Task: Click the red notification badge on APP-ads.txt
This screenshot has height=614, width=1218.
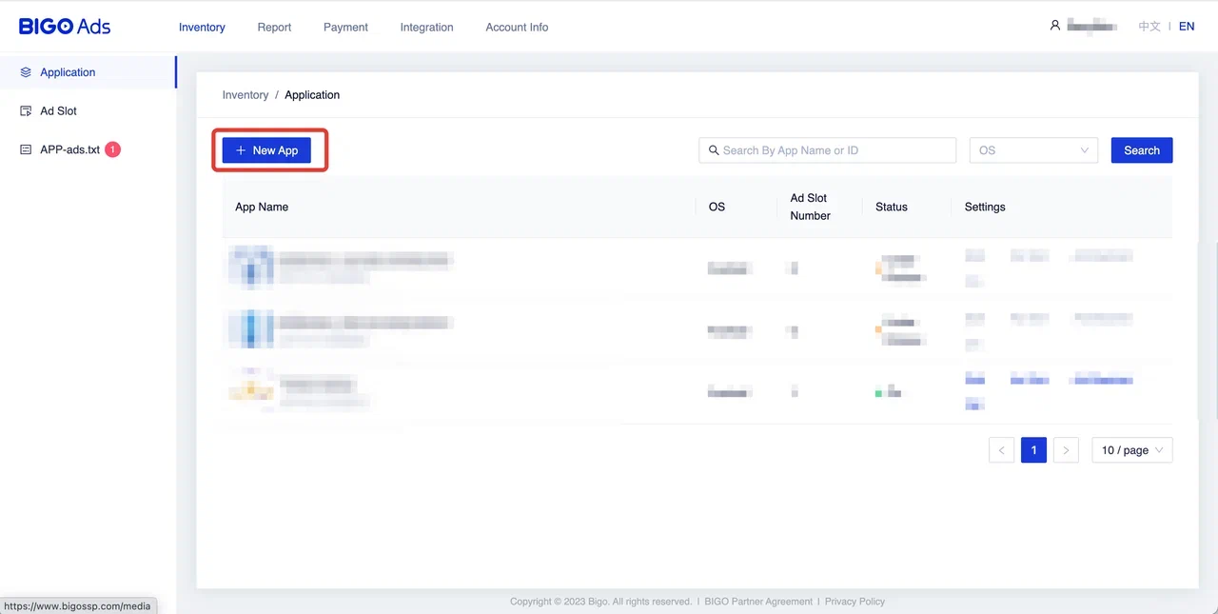Action: (x=112, y=149)
